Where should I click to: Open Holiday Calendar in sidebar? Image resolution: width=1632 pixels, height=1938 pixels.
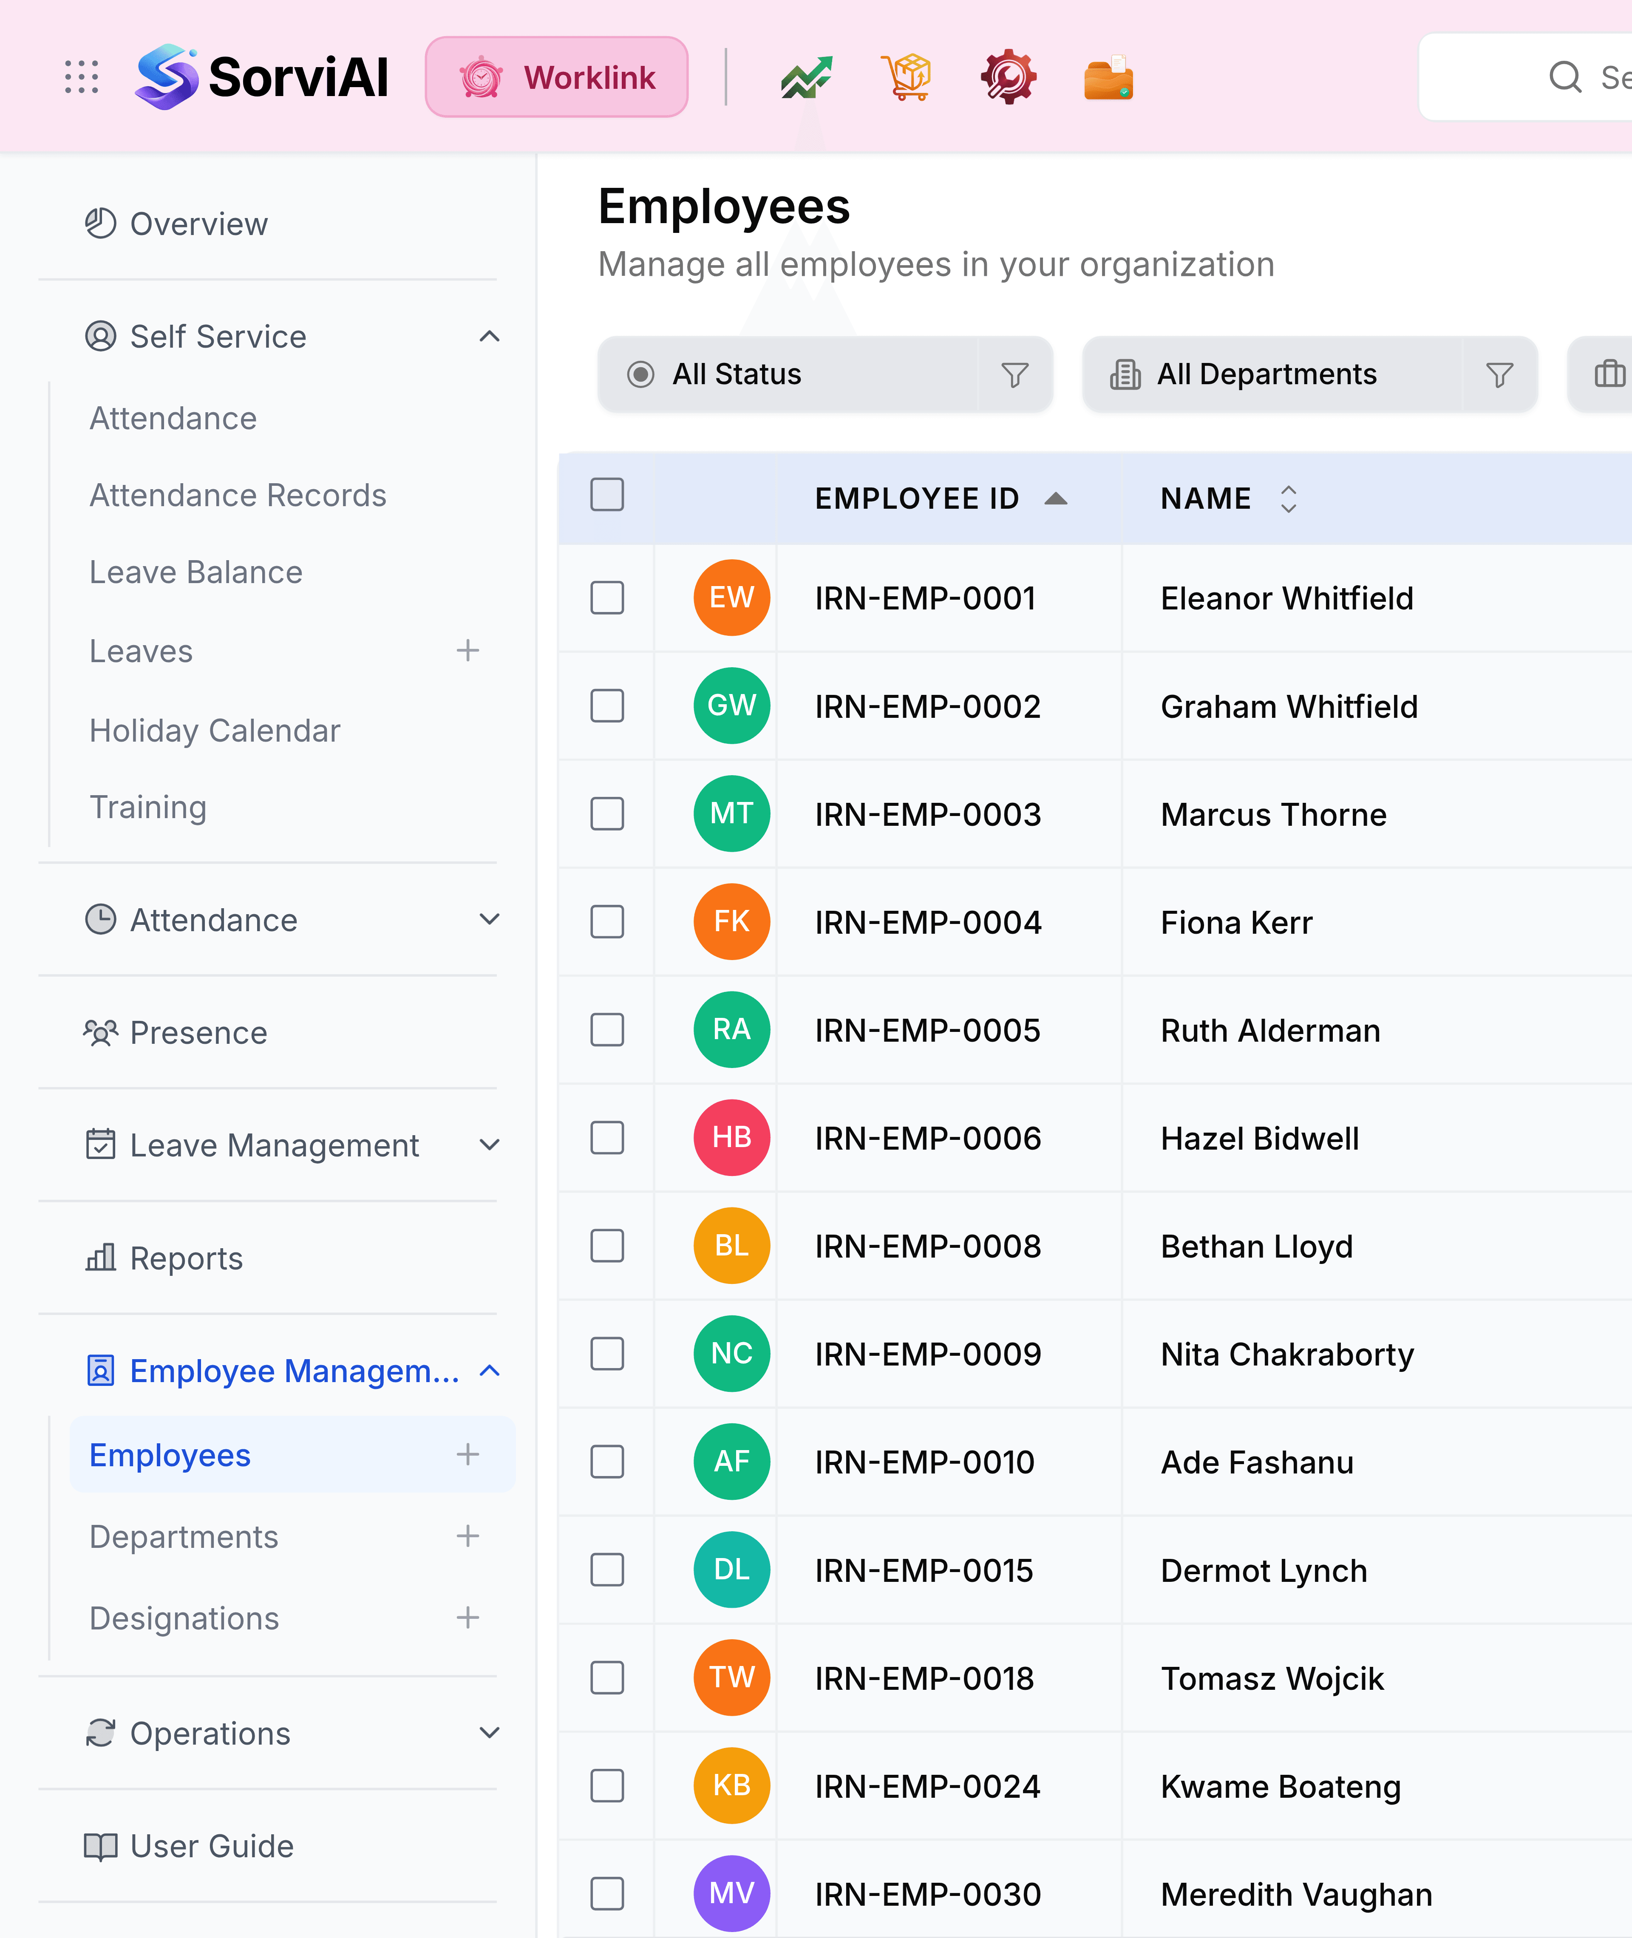pyautogui.click(x=215, y=731)
